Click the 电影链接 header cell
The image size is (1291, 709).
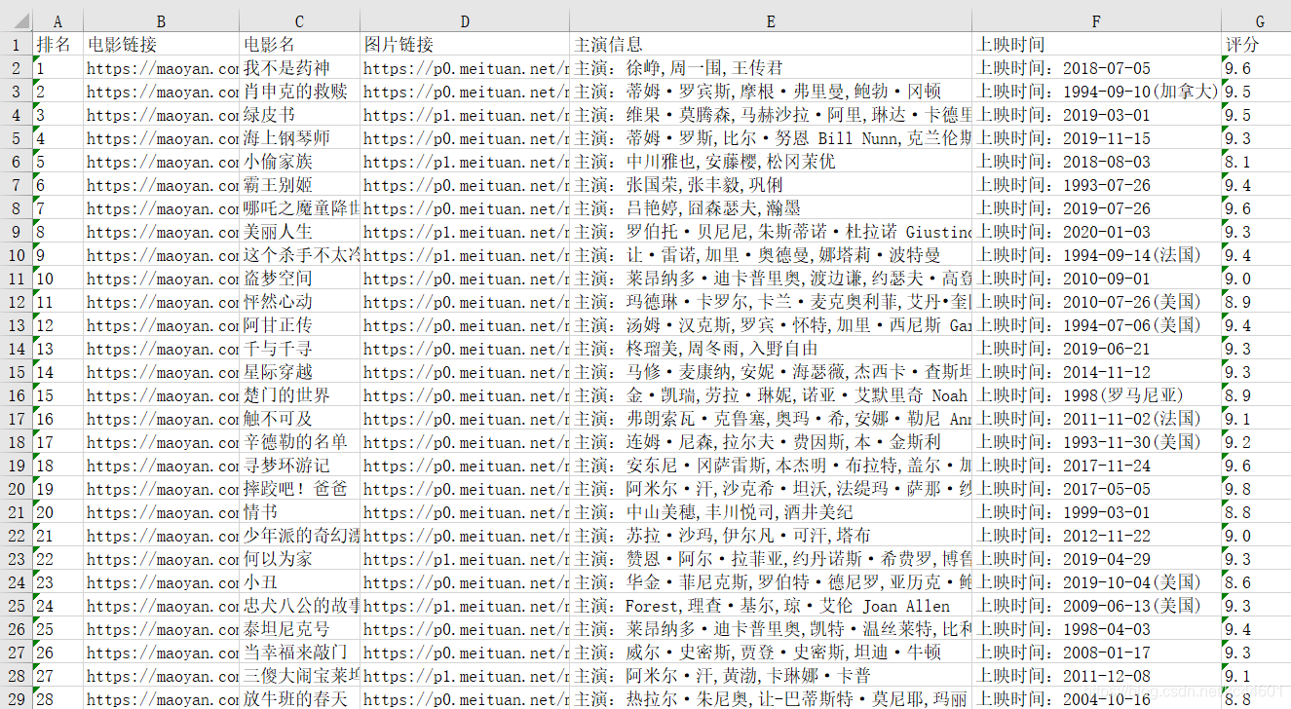[161, 45]
